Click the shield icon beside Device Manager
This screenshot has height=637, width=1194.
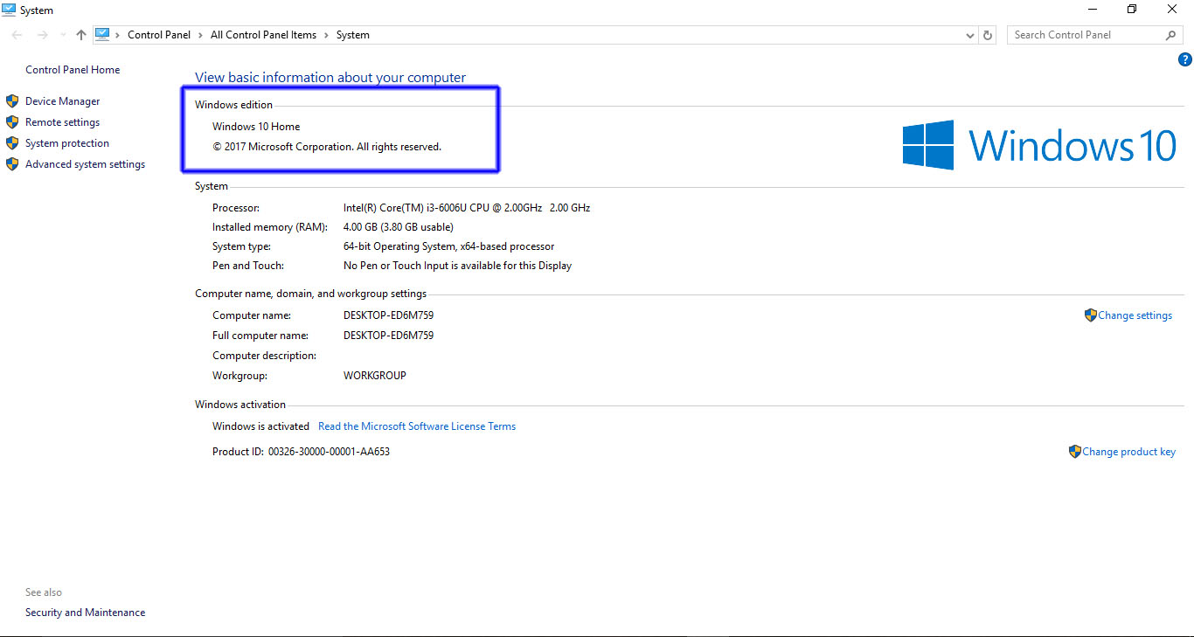[x=12, y=101]
